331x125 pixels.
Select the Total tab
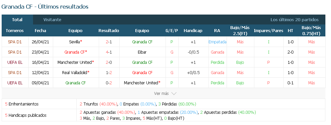point(17,20)
